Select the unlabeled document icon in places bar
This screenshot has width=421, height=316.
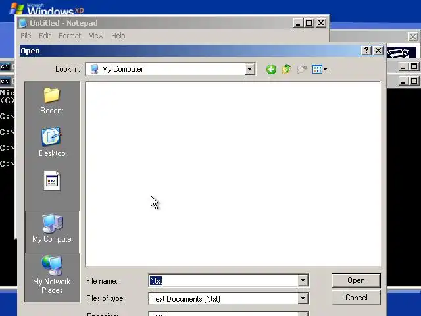(x=52, y=180)
